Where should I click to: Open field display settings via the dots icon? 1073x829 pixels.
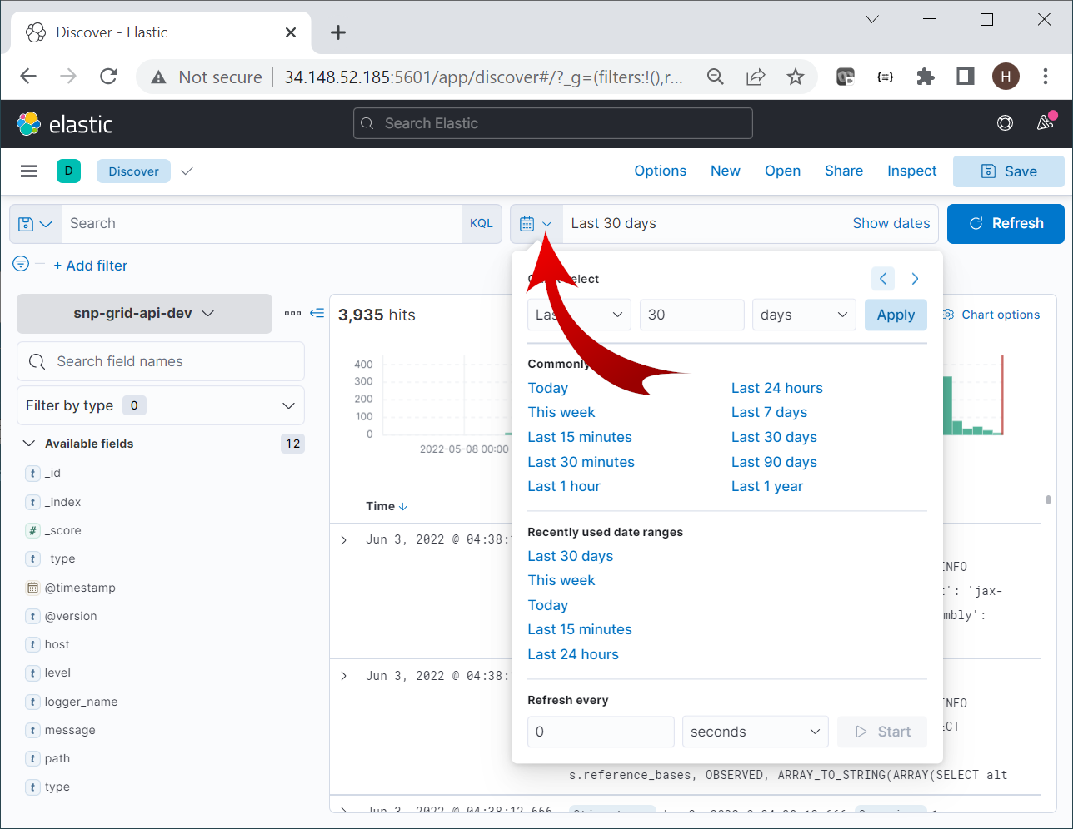tap(292, 313)
